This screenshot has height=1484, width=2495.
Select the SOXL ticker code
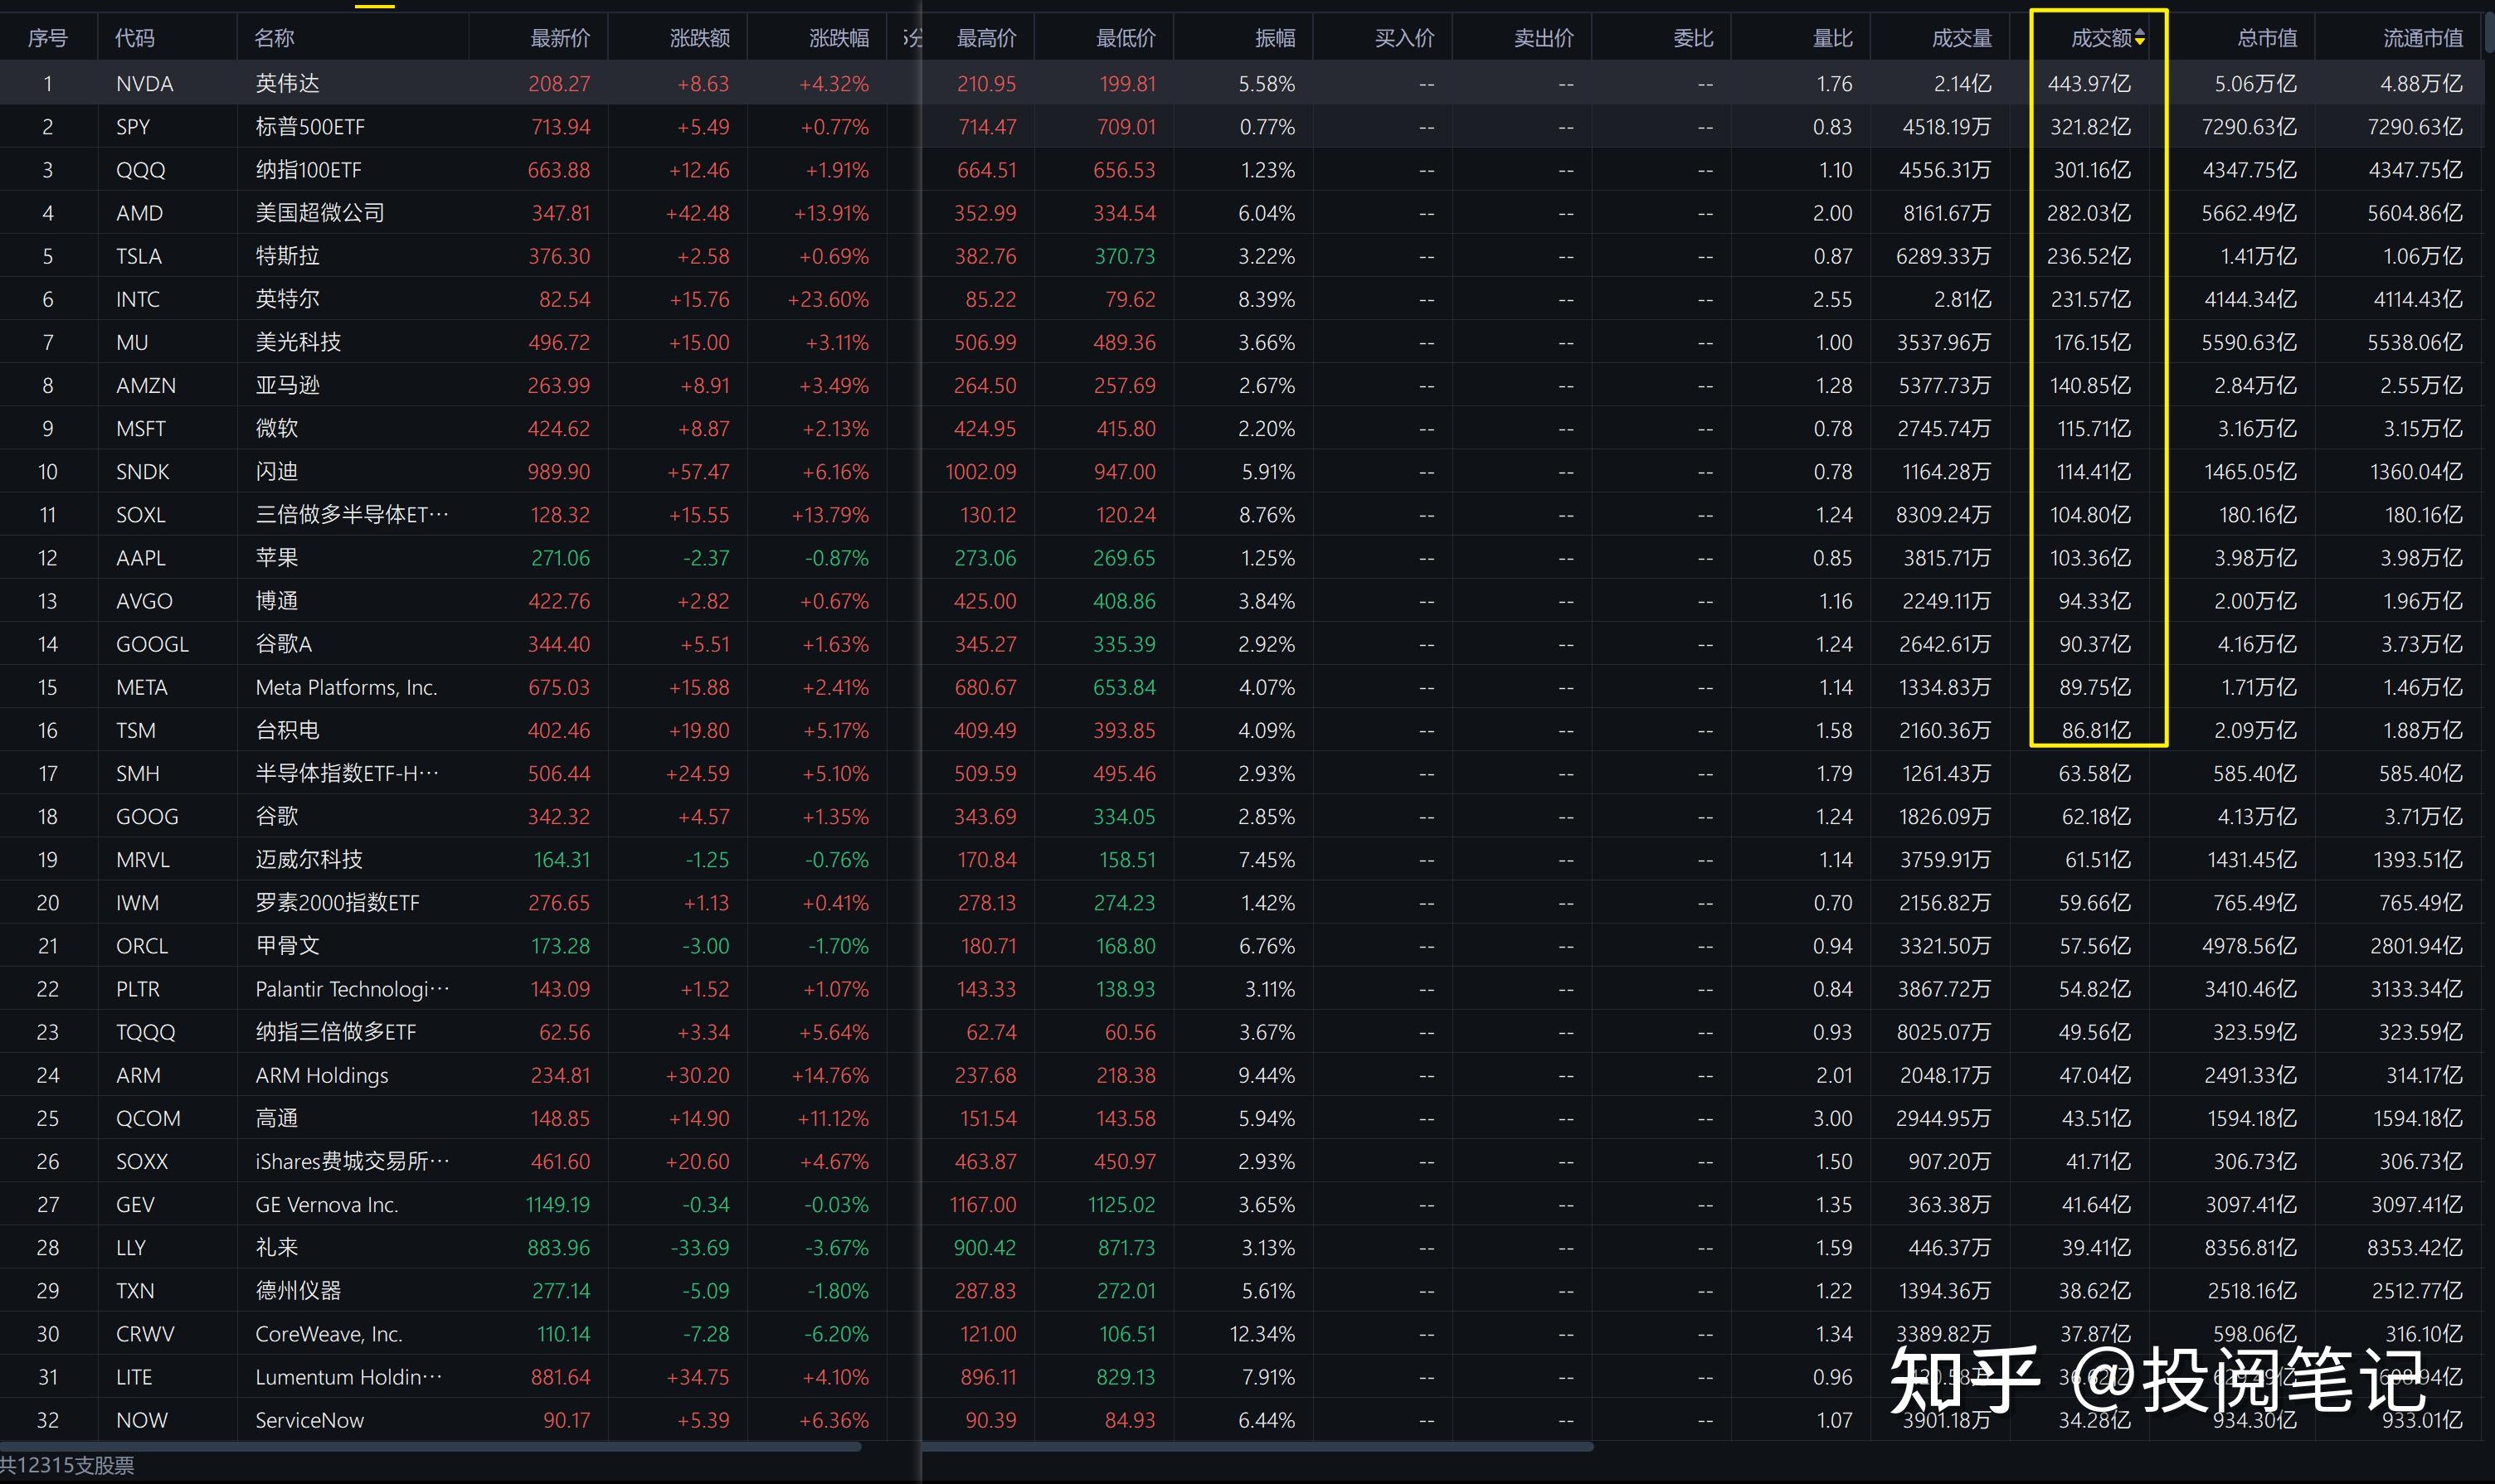[x=141, y=514]
